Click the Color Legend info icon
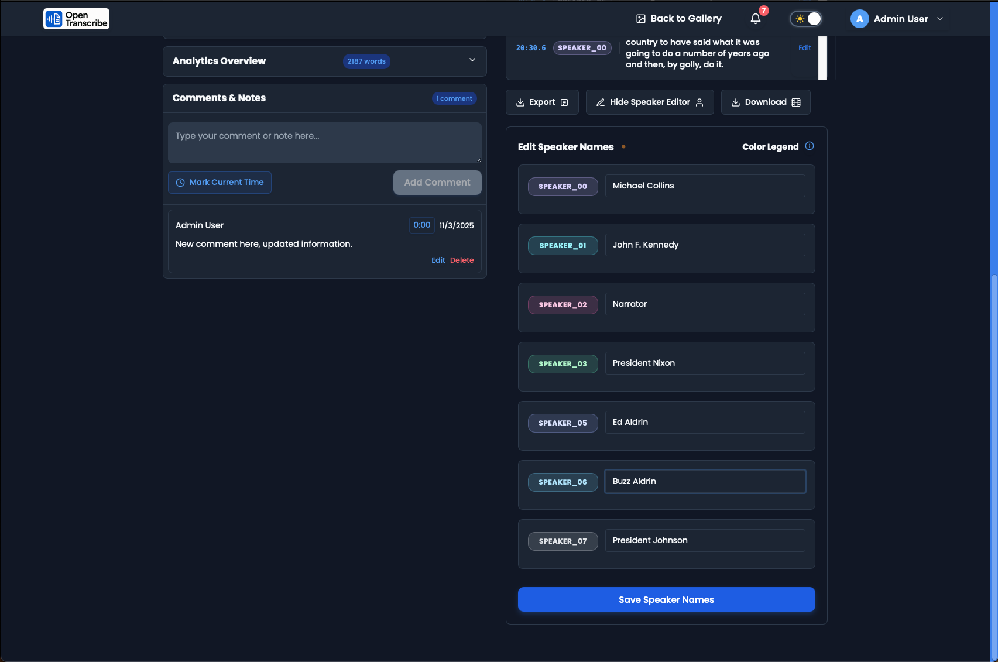The width and height of the screenshot is (998, 662). tap(810, 146)
